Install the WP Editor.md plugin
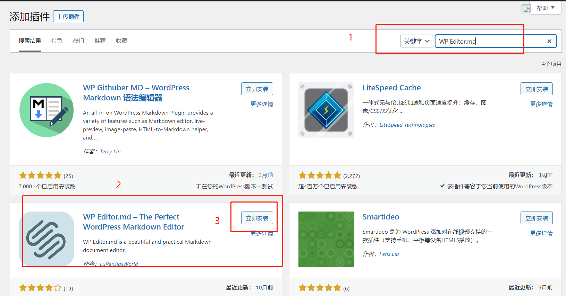 [257, 218]
